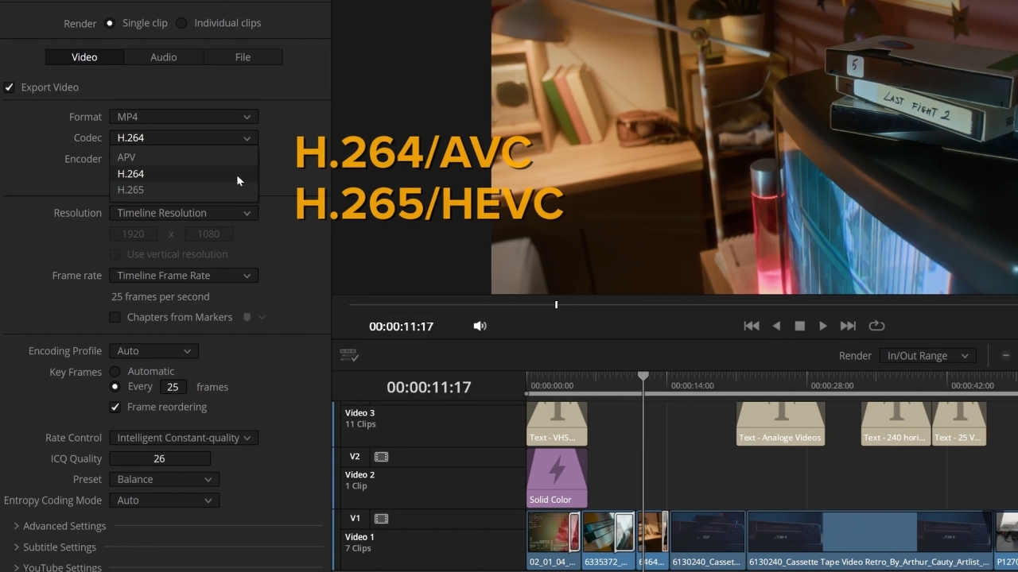Click the chapter marker color icon
Viewport: 1018px width, 572px height.
pos(247,317)
